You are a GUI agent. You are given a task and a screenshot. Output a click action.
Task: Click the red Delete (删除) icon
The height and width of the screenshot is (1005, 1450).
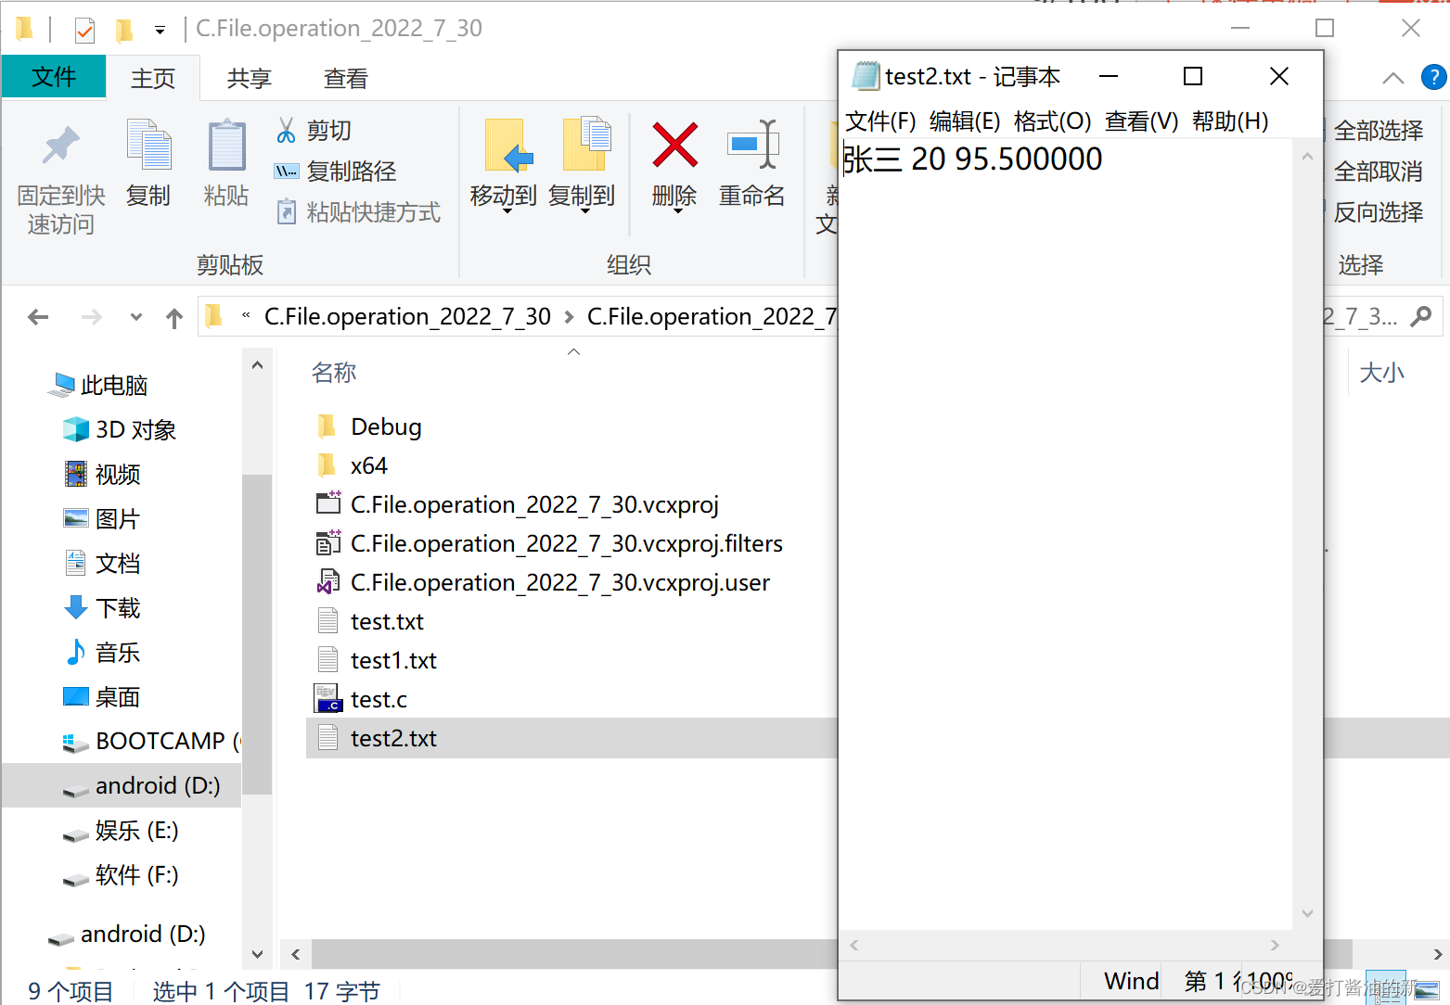pyautogui.click(x=674, y=145)
